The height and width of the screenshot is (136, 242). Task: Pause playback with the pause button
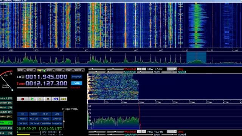pos(40,99)
